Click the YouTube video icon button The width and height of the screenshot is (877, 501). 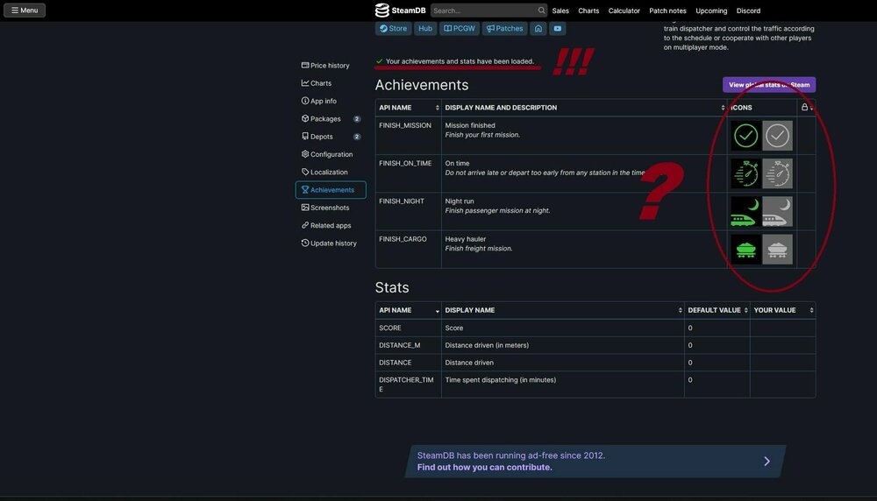[558, 29]
